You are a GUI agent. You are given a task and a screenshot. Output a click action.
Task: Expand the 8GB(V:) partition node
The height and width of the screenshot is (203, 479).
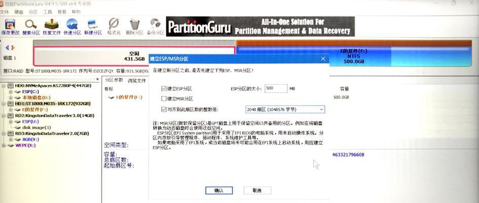click(11, 140)
